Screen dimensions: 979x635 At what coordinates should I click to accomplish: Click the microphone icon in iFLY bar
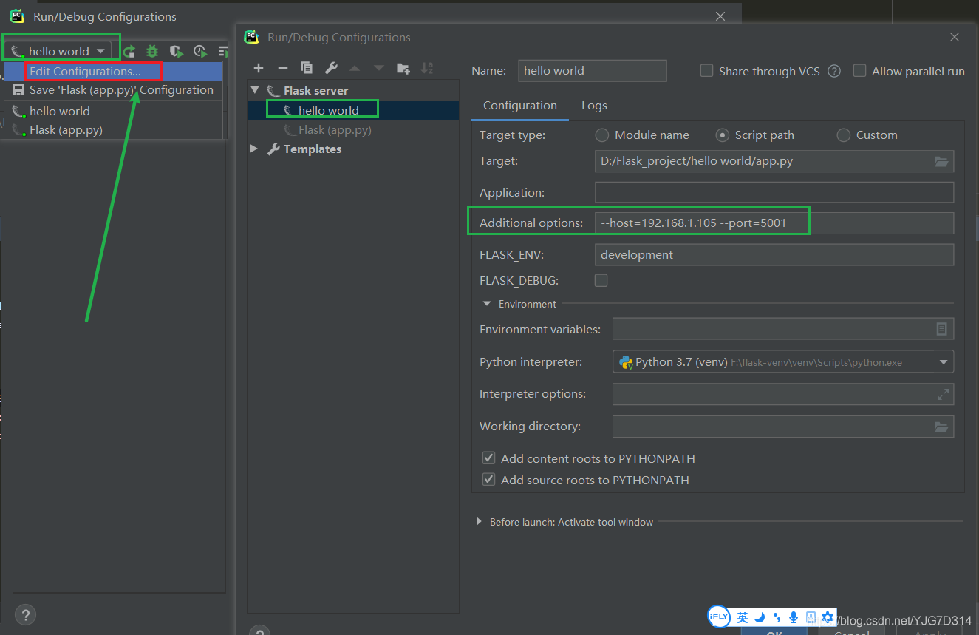(794, 617)
